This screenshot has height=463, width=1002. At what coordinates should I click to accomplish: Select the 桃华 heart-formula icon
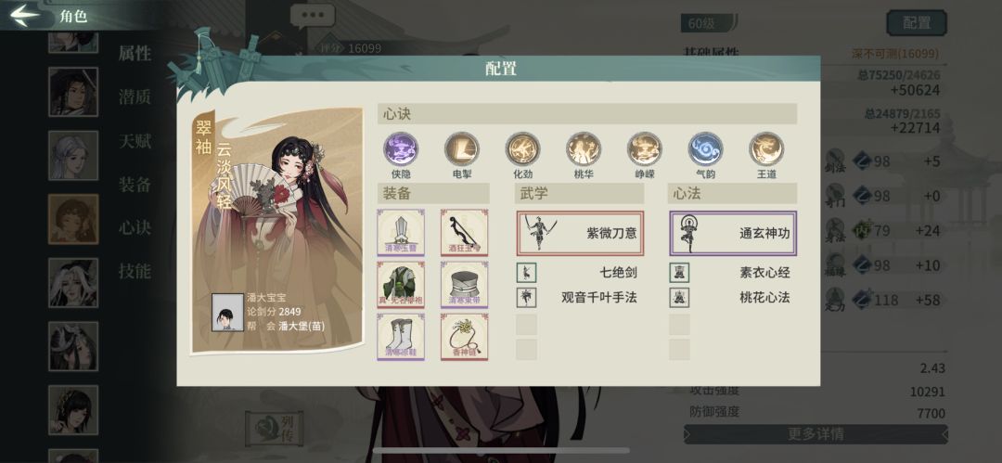tap(584, 149)
